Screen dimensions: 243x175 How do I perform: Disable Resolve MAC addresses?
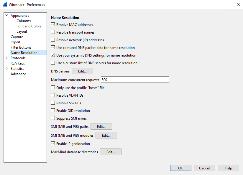pyautogui.click(x=53, y=24)
